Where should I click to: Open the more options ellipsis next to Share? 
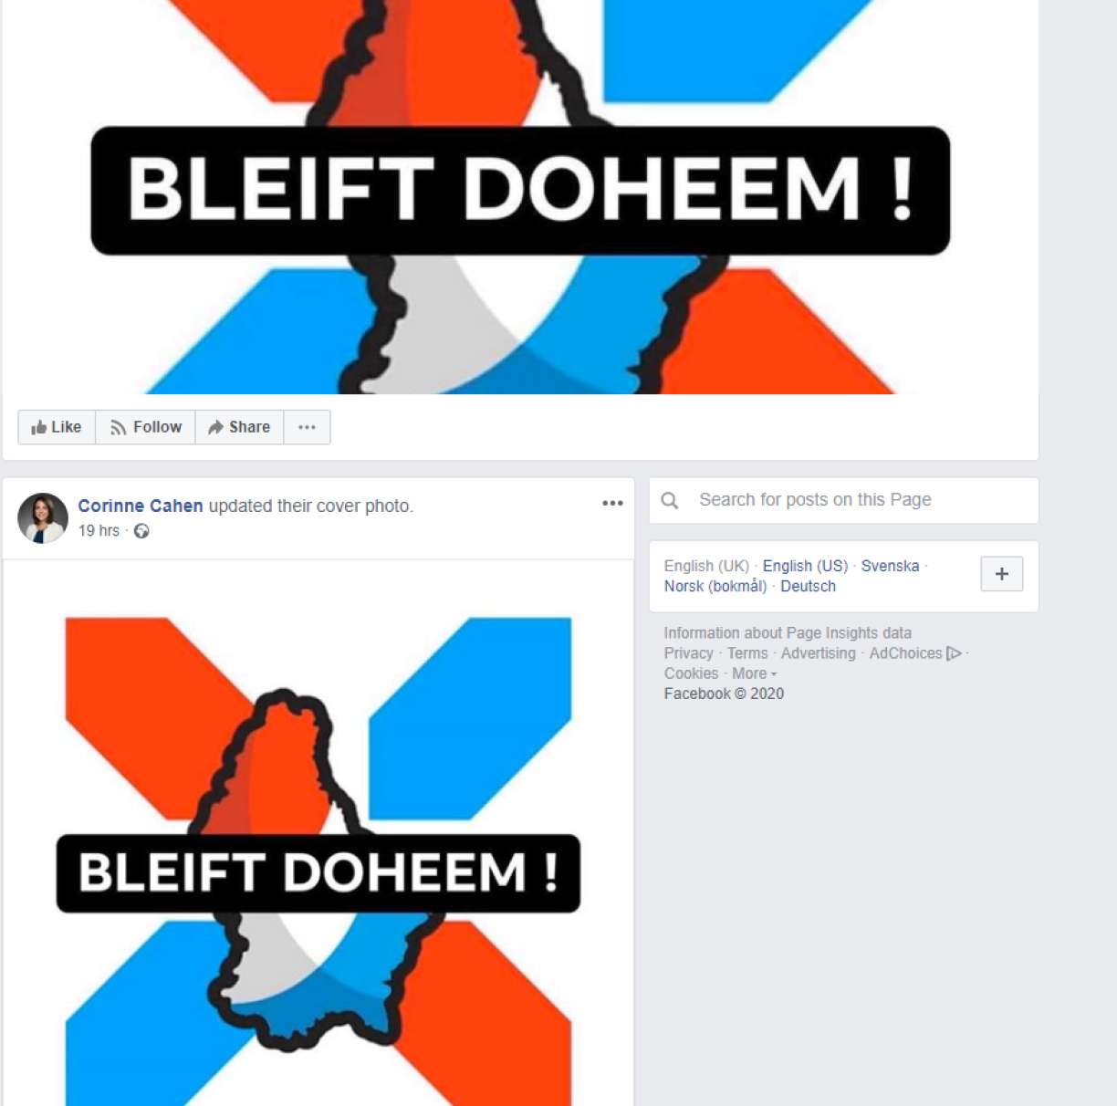307,427
